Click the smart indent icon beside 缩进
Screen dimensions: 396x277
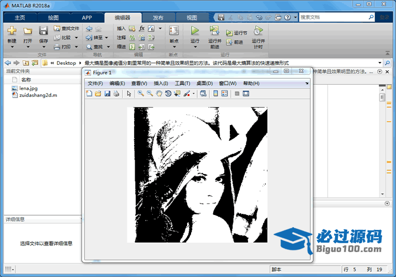coord(132,47)
